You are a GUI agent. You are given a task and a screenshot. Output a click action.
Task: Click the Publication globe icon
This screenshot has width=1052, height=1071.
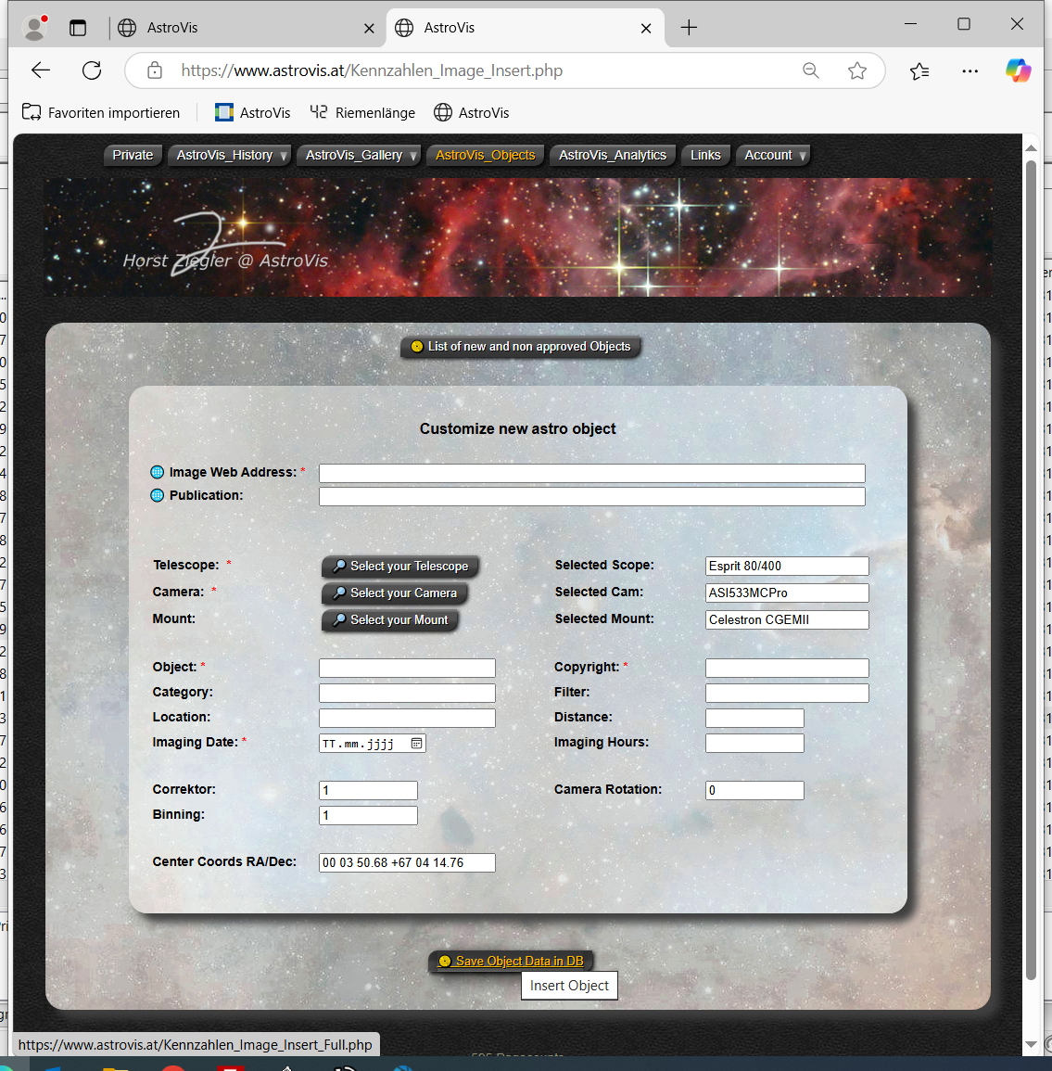pyautogui.click(x=157, y=495)
